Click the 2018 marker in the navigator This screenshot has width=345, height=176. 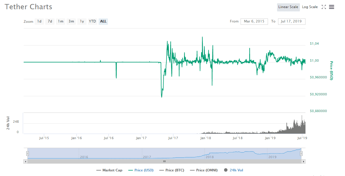coord(209,157)
